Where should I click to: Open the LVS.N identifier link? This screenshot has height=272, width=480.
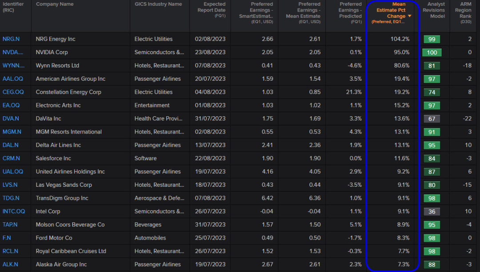click(10, 185)
